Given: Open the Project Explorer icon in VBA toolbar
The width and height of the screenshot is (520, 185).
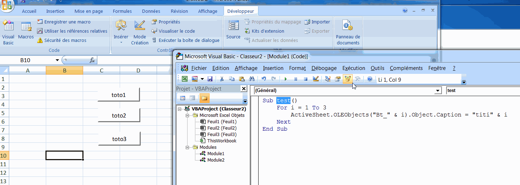Looking at the screenshot, I should pyautogui.click(x=327, y=79).
